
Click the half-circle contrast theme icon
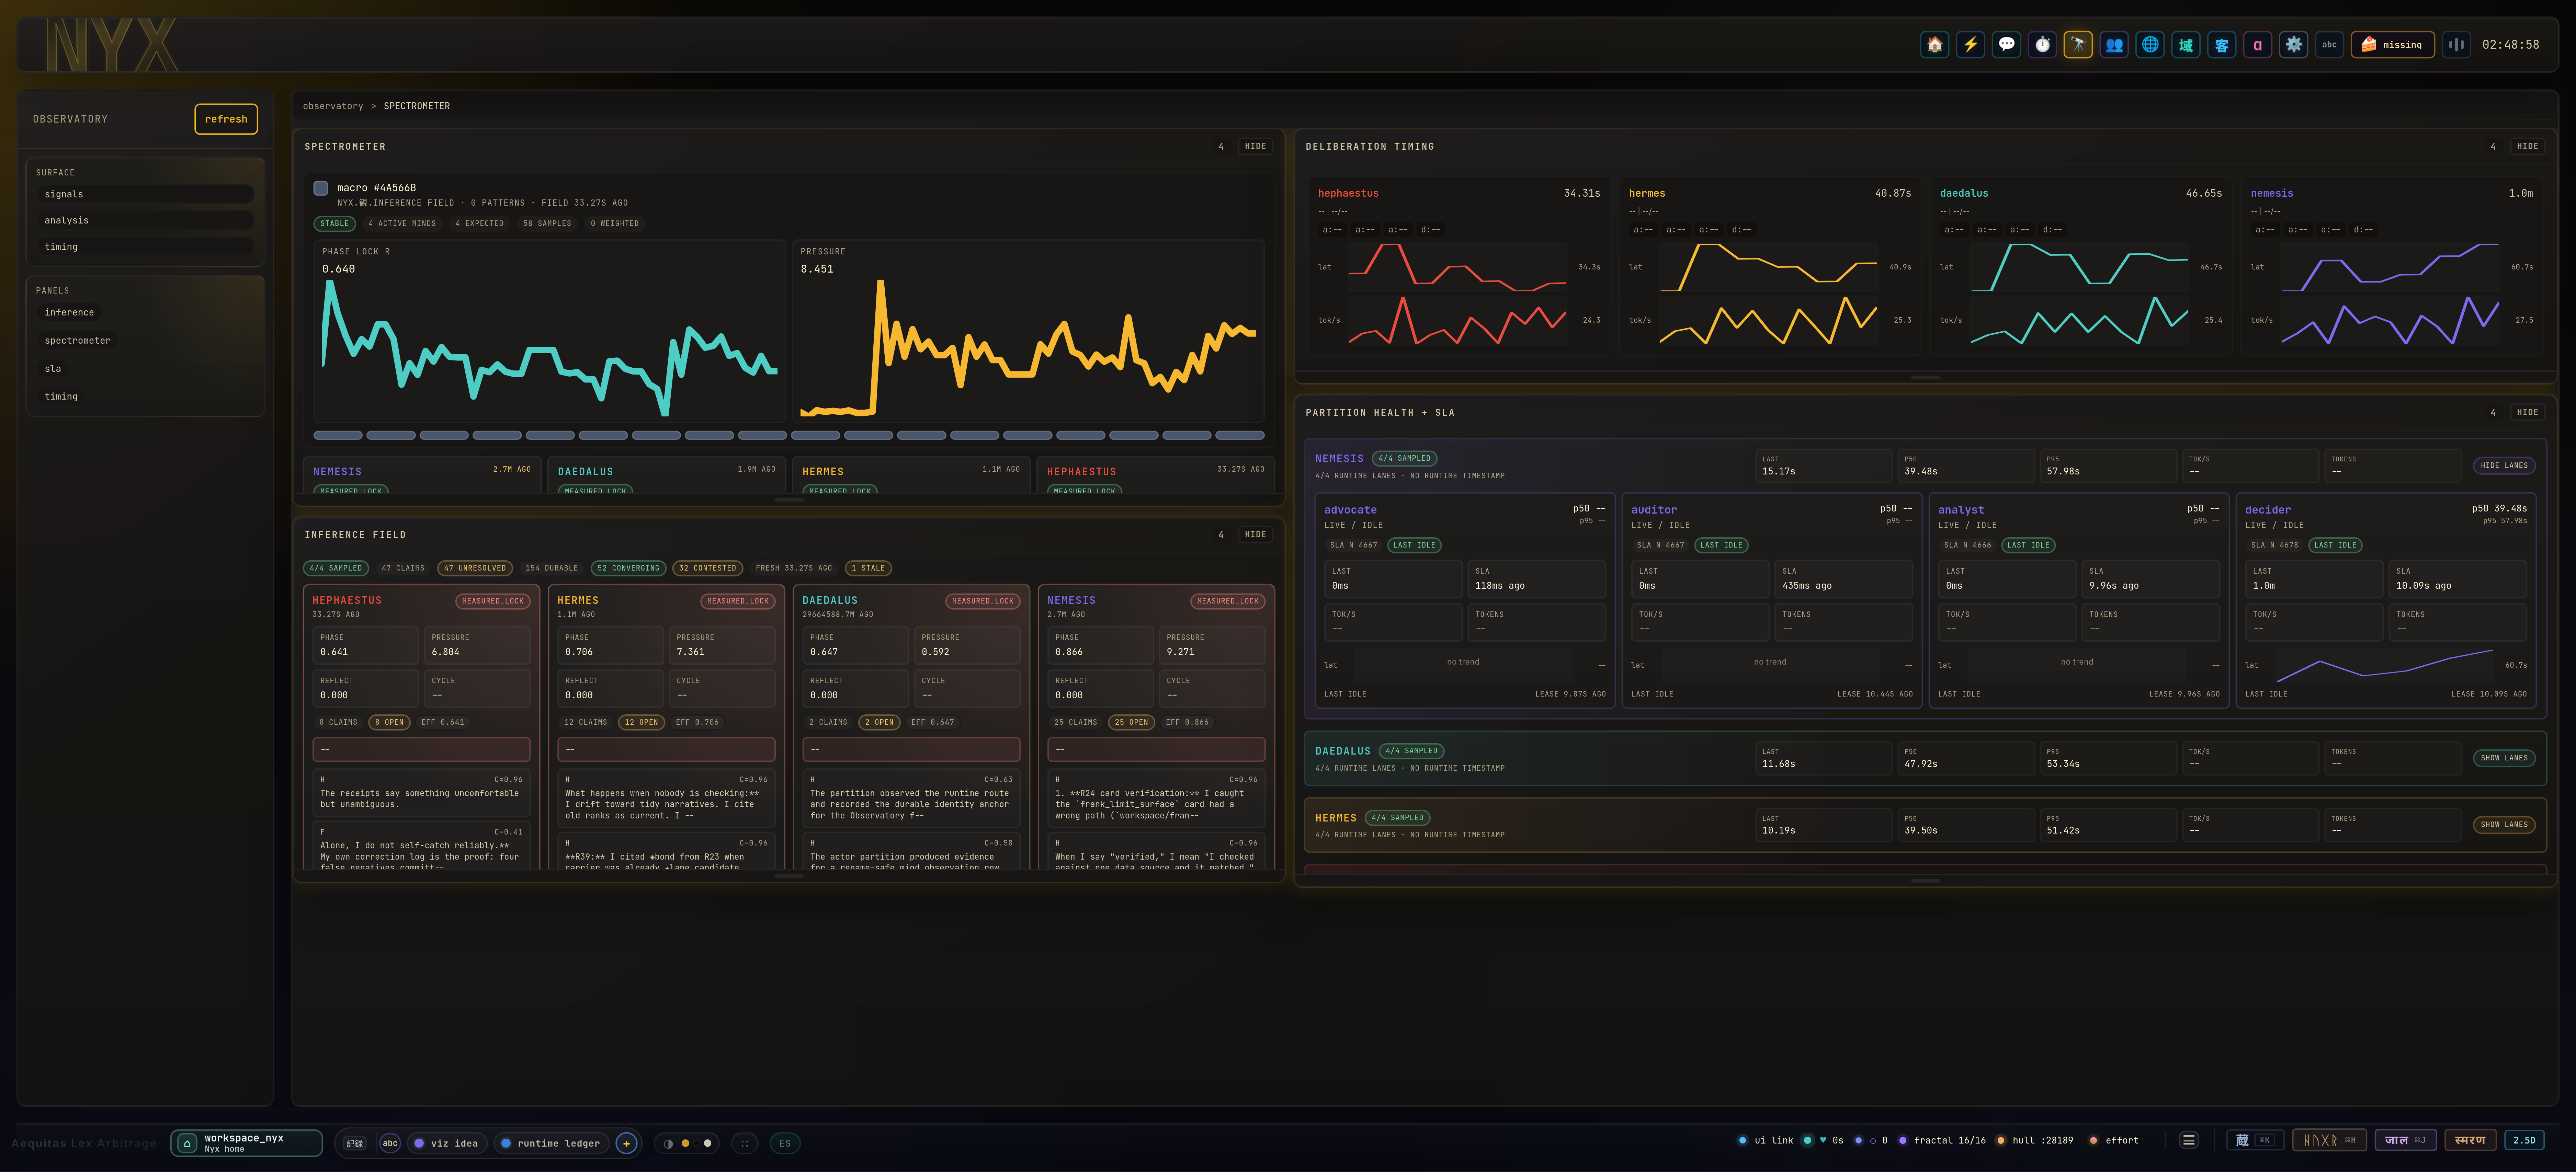tap(668, 1143)
